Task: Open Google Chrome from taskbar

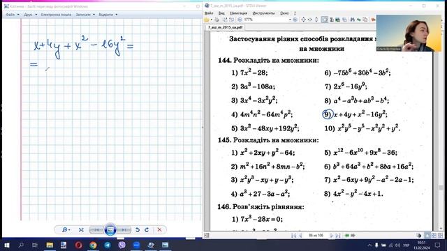Action: [x=93, y=245]
